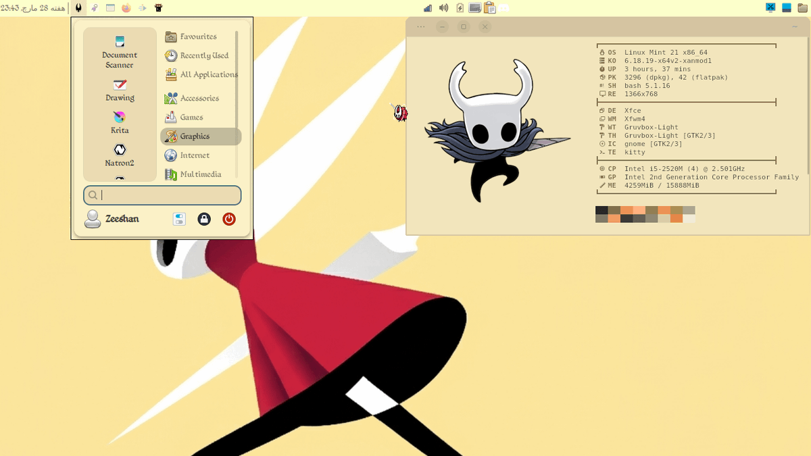Maximize the kitty terminal window
The height and width of the screenshot is (456, 811).
point(463,26)
